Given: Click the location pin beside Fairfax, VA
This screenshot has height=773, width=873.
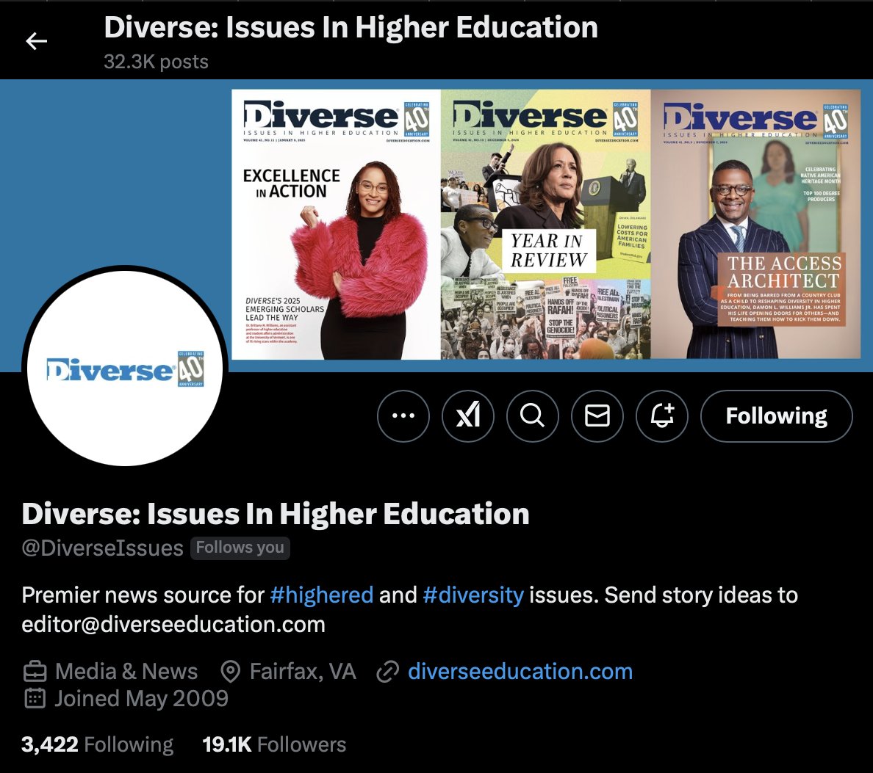Looking at the screenshot, I should point(229,670).
